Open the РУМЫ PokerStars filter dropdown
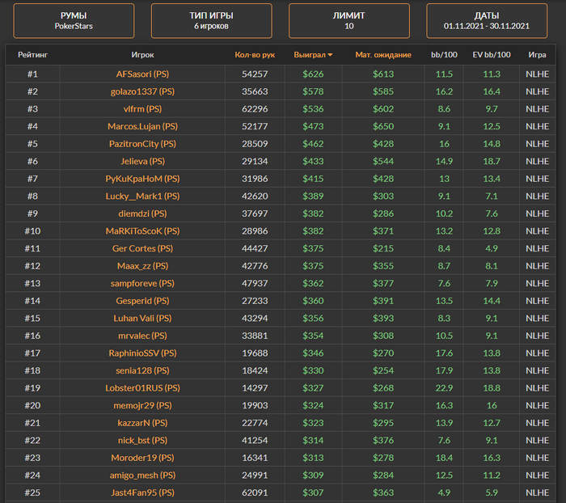The height and width of the screenshot is (503, 566). (74, 20)
